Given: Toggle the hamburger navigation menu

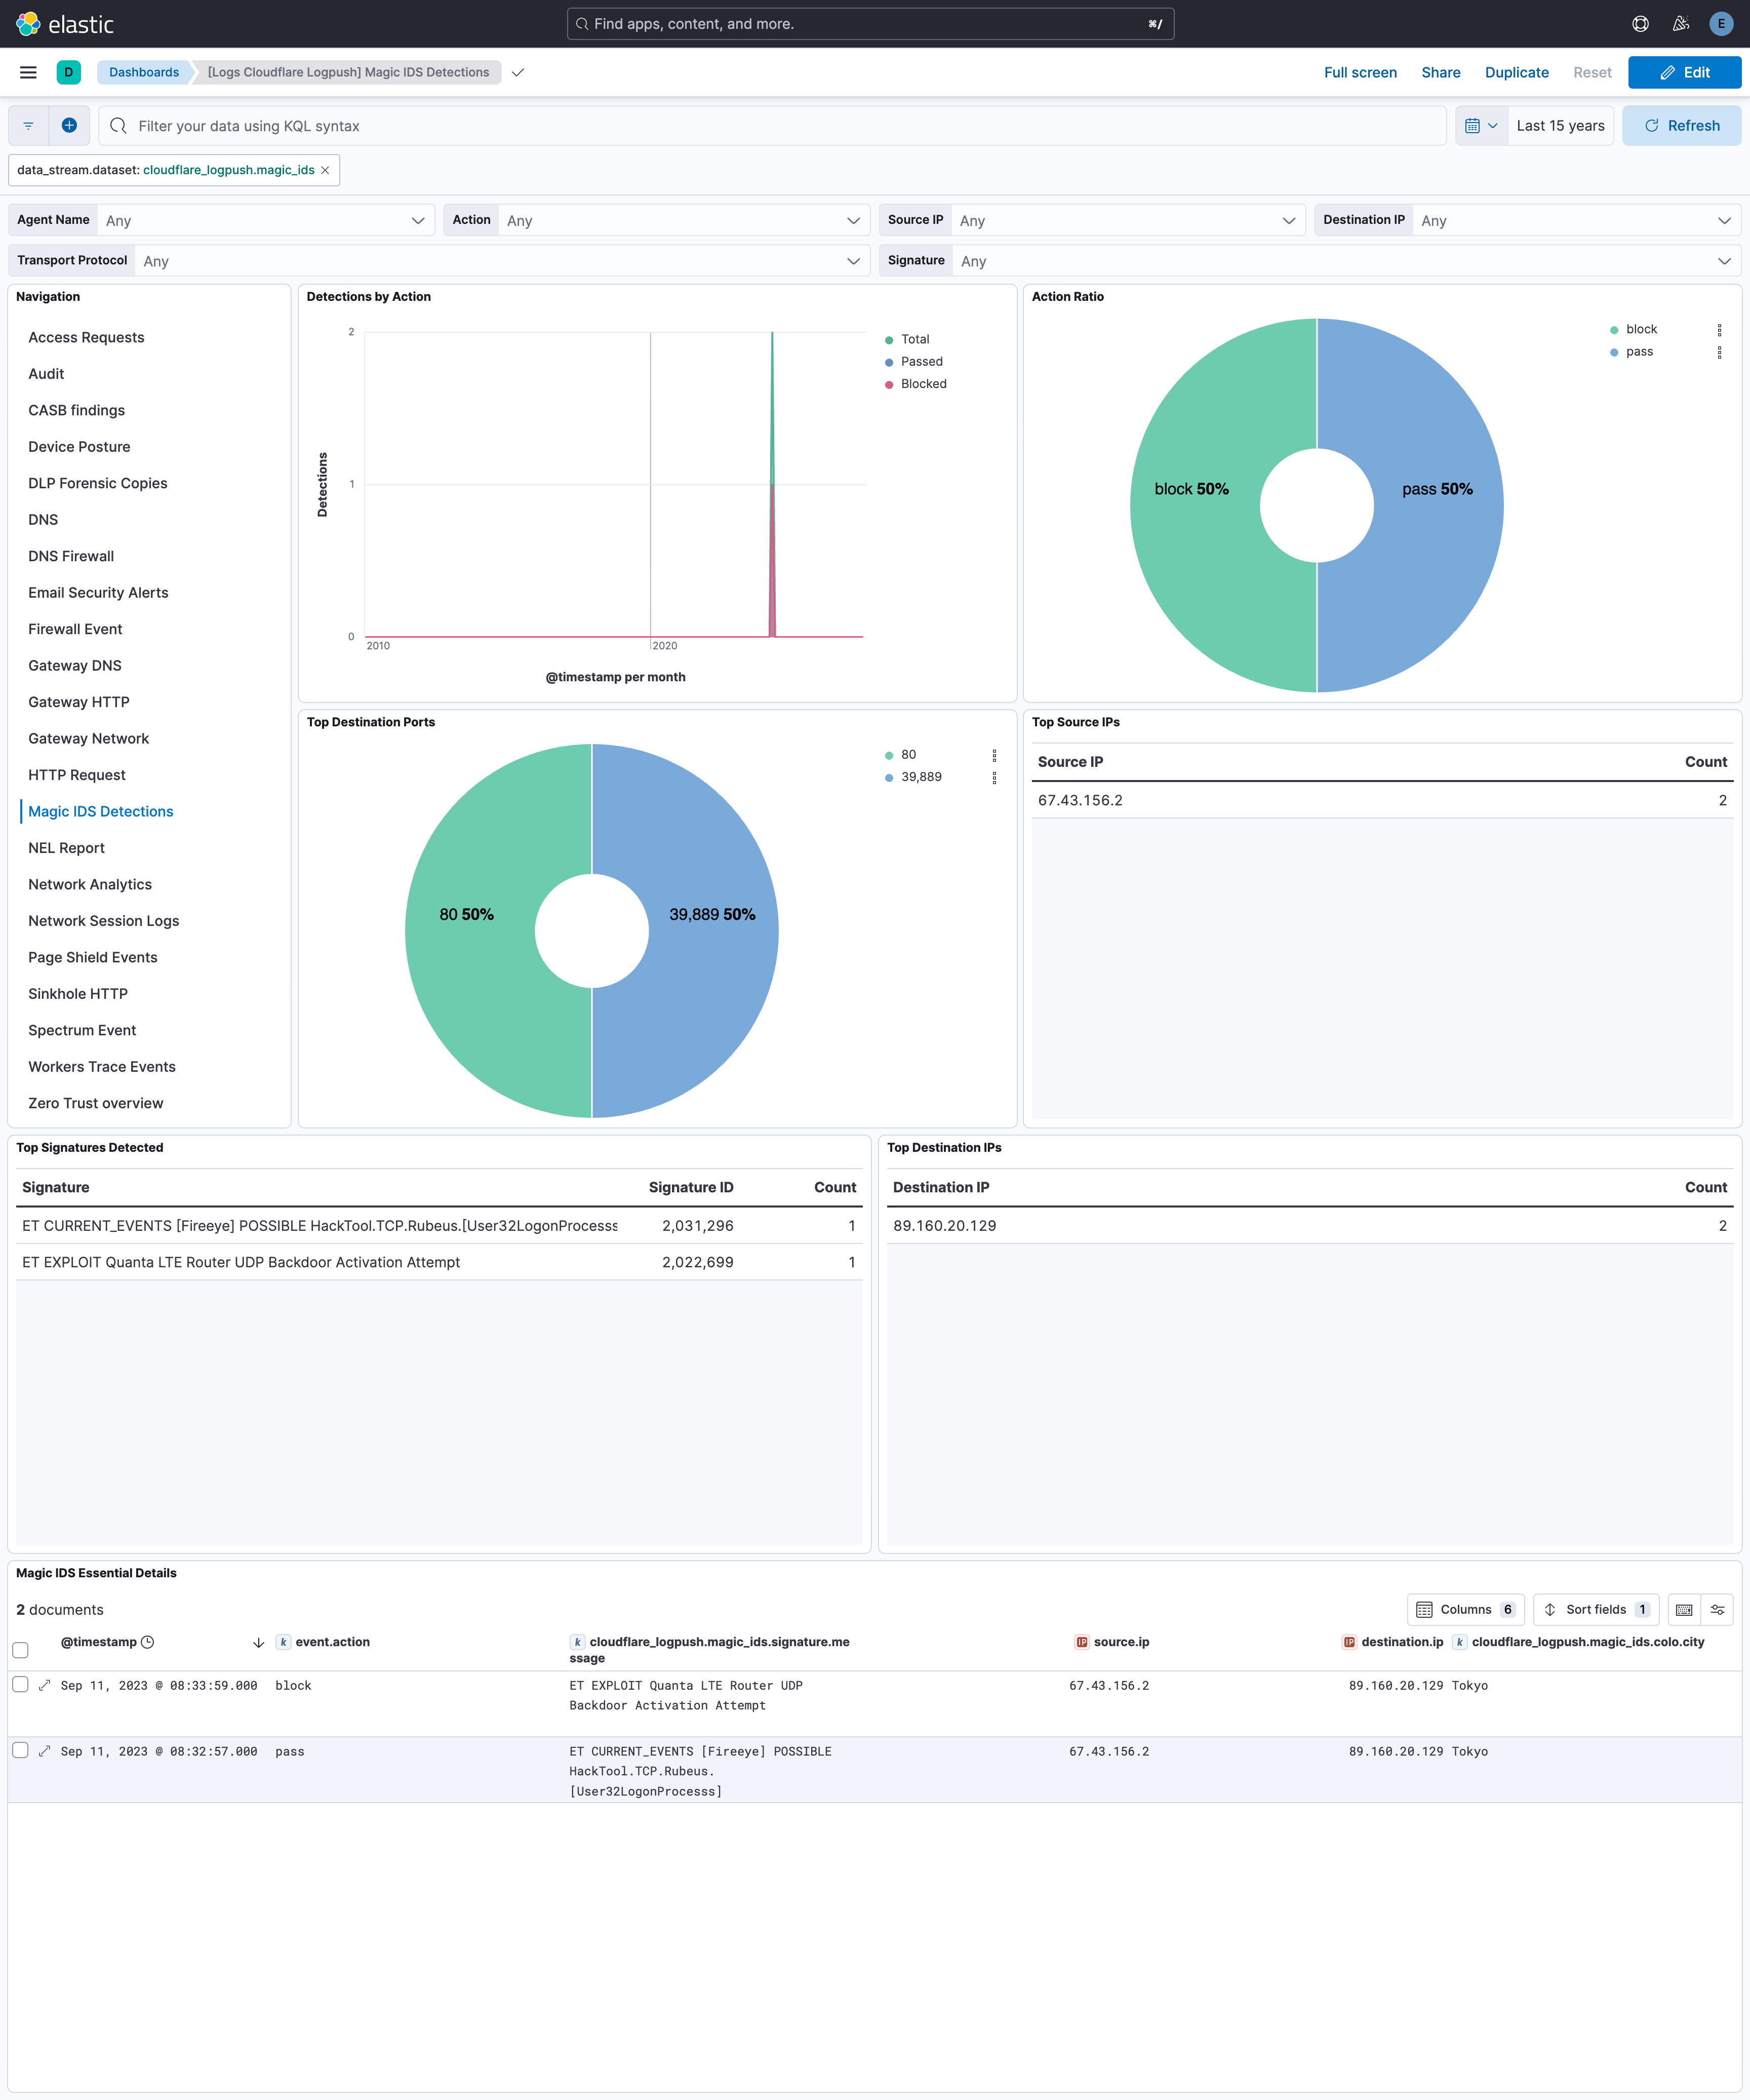Looking at the screenshot, I should [x=28, y=72].
